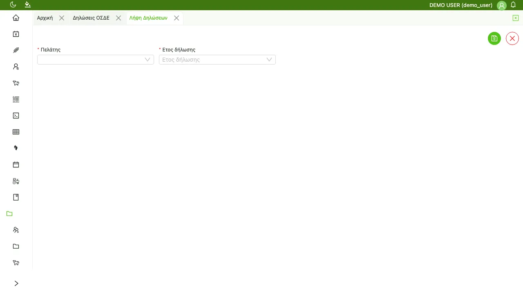Click the yen calendar sidebar icon
Screen dimensions: 523x294
coord(16,34)
